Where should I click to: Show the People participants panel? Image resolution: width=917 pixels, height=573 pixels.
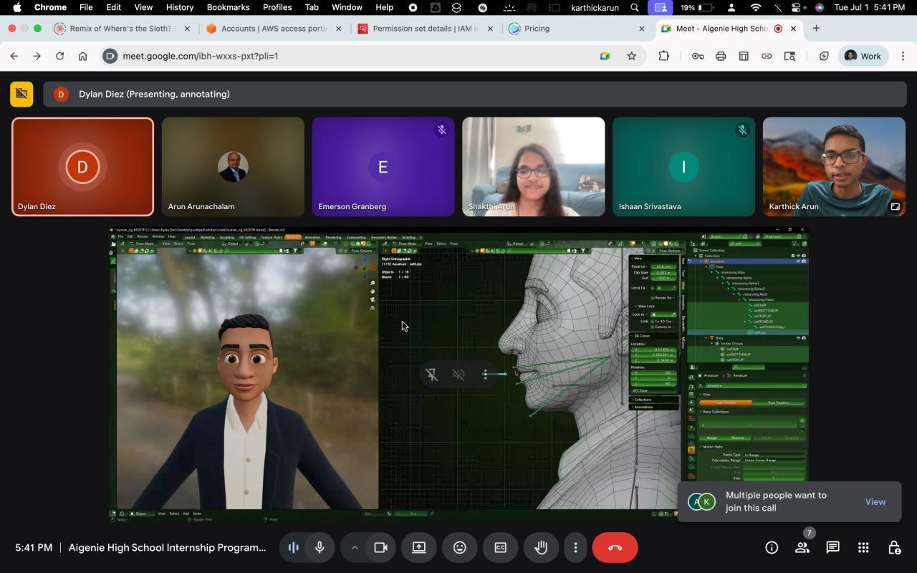coord(802,548)
